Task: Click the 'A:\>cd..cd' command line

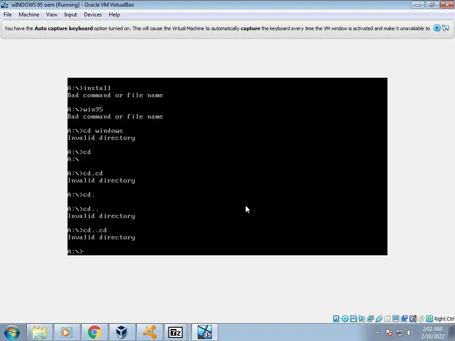Action: 87,230
